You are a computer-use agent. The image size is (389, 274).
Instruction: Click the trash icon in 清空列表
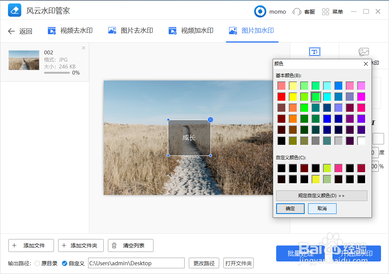point(114,245)
